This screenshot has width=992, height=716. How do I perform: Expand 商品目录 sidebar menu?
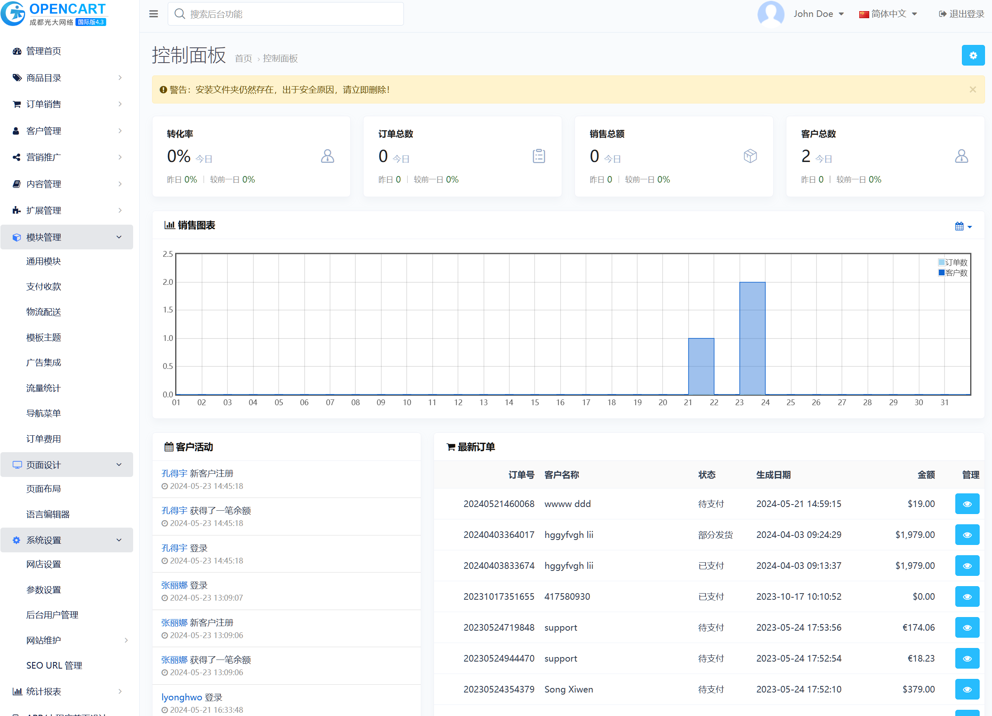pyautogui.click(x=66, y=78)
